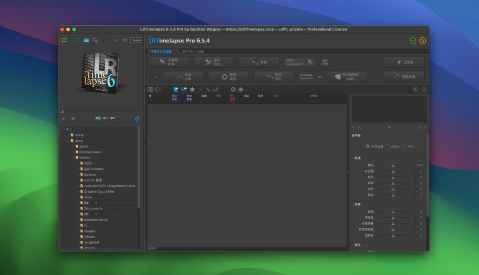Image resolution: width=479 pixels, height=275 pixels.
Task: Refresh the folder tree with the blue refresh icon
Action: click(x=137, y=118)
